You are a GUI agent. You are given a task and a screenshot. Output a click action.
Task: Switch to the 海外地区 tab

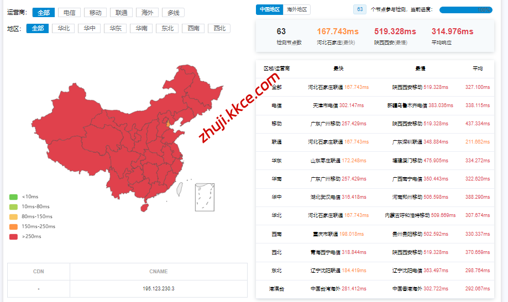click(298, 9)
